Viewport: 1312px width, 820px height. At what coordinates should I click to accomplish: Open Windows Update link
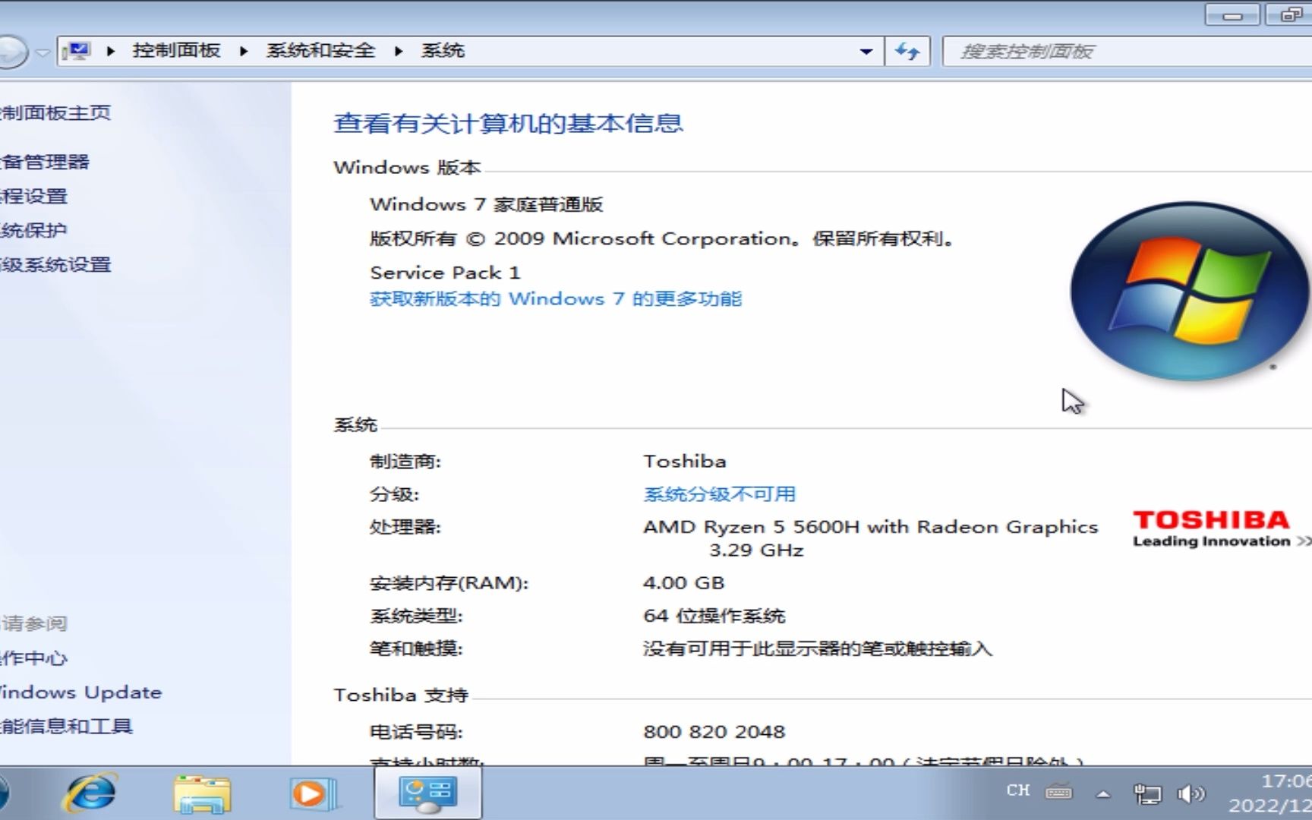80,692
